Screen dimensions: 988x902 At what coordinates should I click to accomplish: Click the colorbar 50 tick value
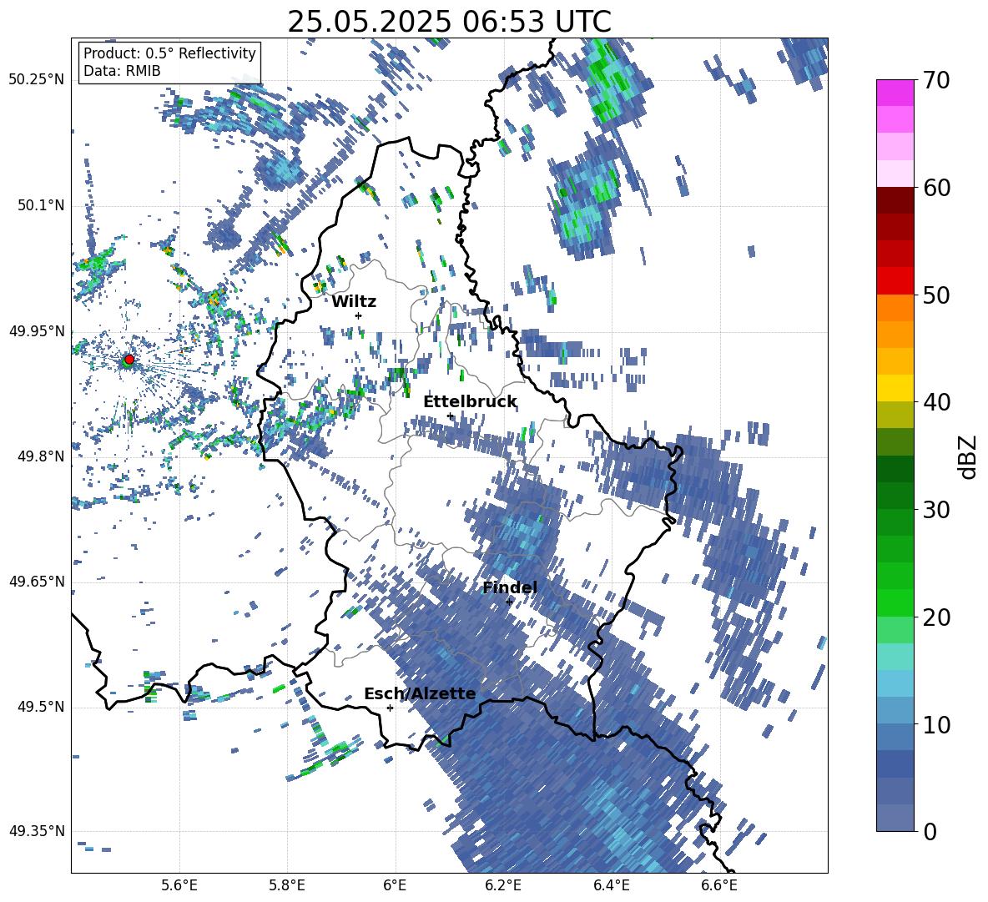pyautogui.click(x=937, y=295)
